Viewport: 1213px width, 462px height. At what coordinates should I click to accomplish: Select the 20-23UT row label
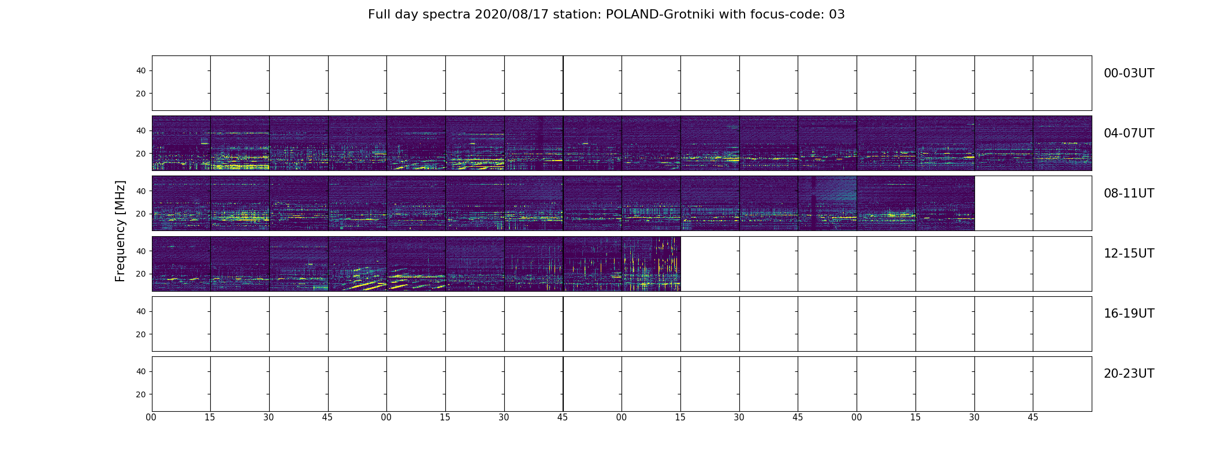point(1129,374)
